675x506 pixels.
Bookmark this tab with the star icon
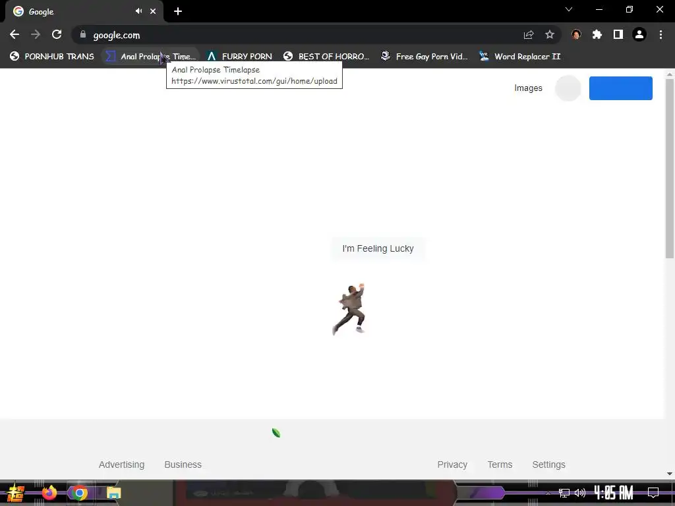(x=550, y=34)
